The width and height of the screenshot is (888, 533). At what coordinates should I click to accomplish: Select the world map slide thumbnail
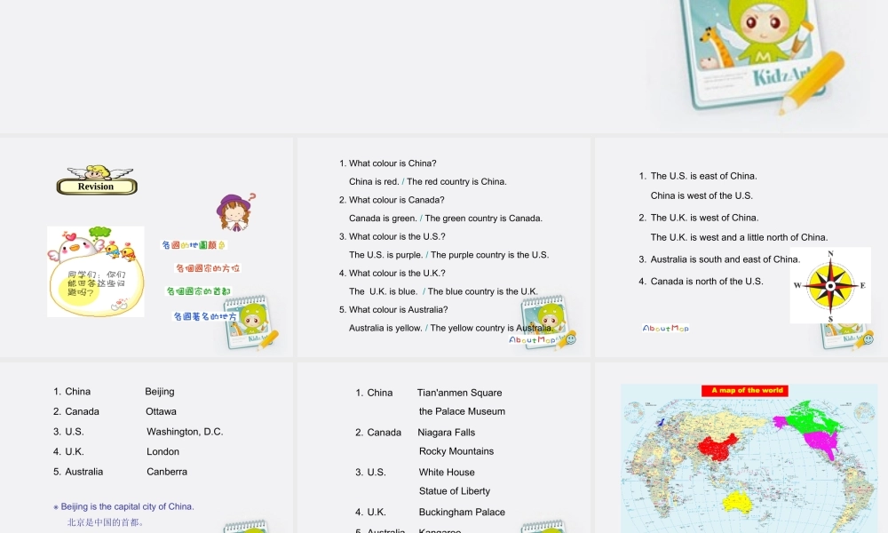coord(741,448)
